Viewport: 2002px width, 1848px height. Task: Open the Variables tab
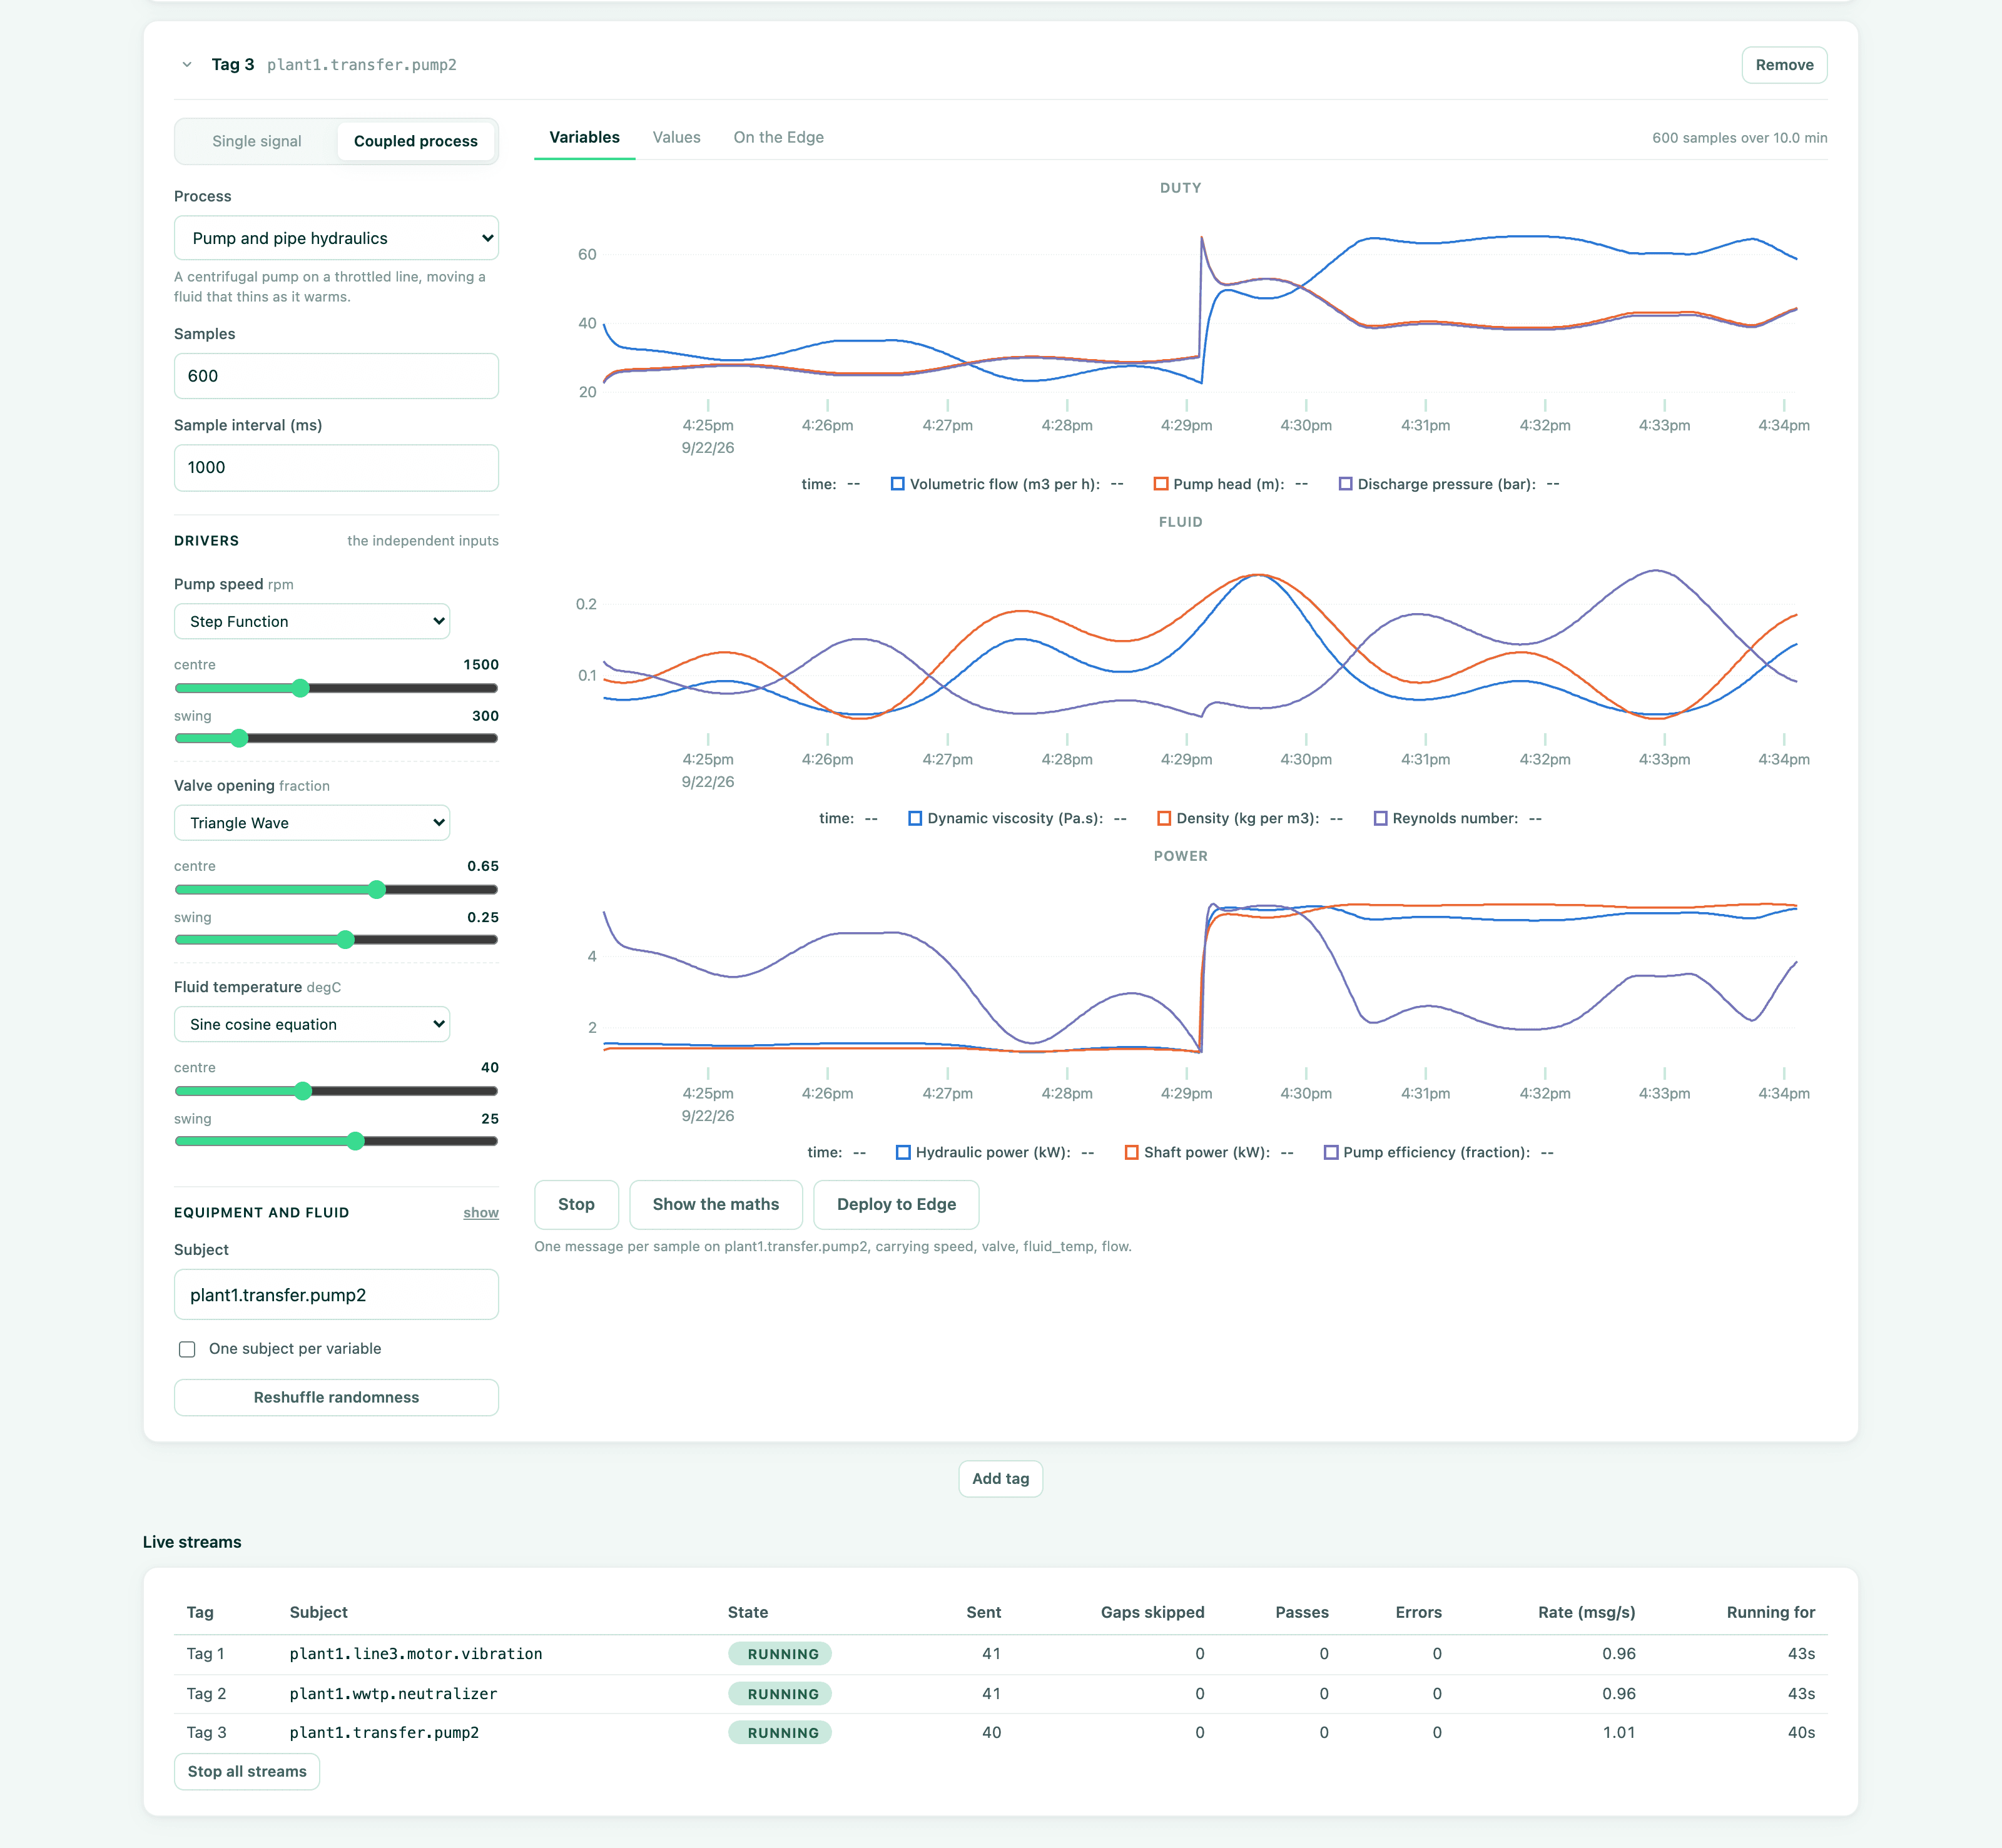(585, 138)
